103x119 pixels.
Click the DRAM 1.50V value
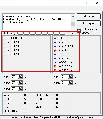pyautogui.click(x=56, y=99)
